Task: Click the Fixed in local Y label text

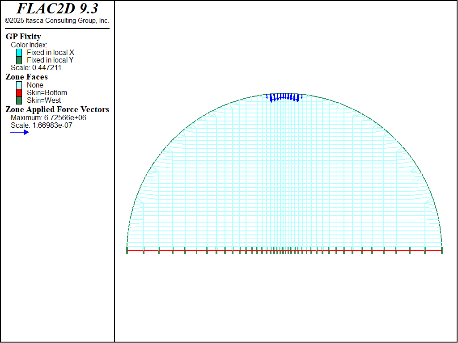Action: [x=50, y=60]
